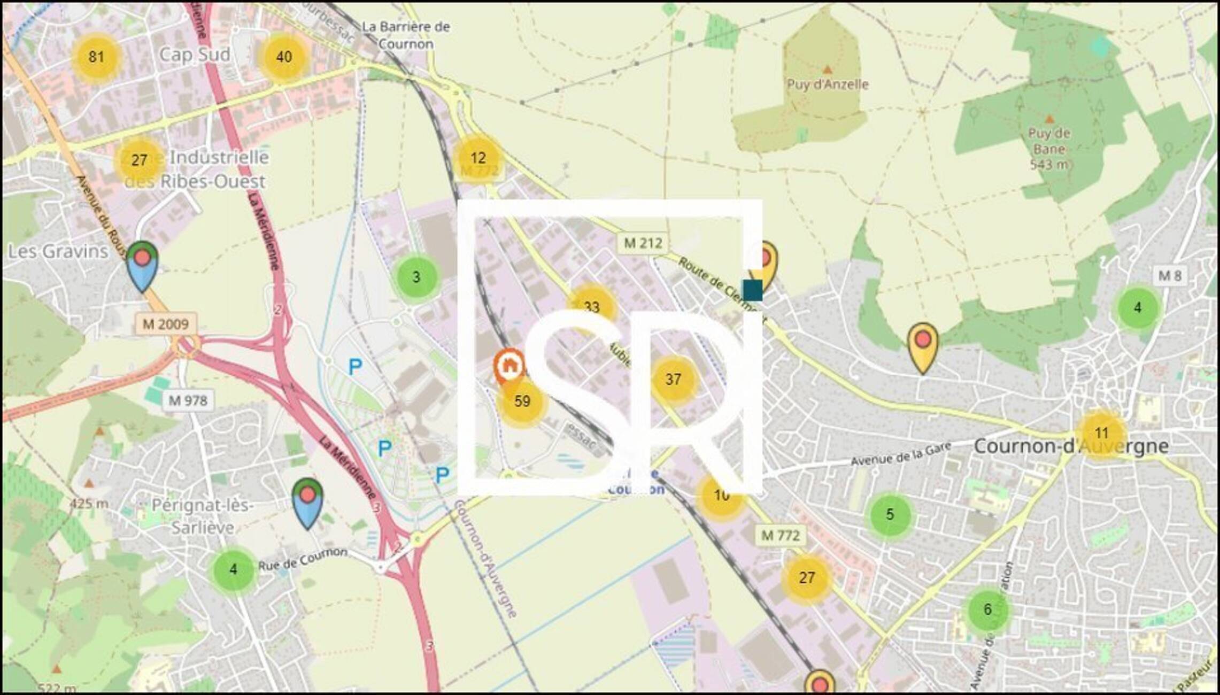Viewport: 1220px width, 695px height.
Task: Click the M 8 road label
Action: 1170,275
